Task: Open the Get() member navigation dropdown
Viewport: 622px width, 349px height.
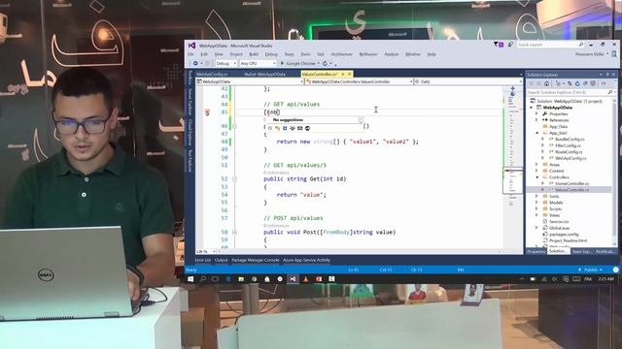Action: [x=468, y=81]
